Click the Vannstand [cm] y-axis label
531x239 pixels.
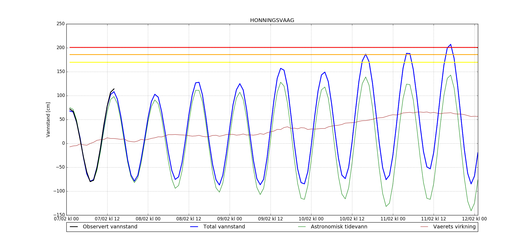click(48, 119)
